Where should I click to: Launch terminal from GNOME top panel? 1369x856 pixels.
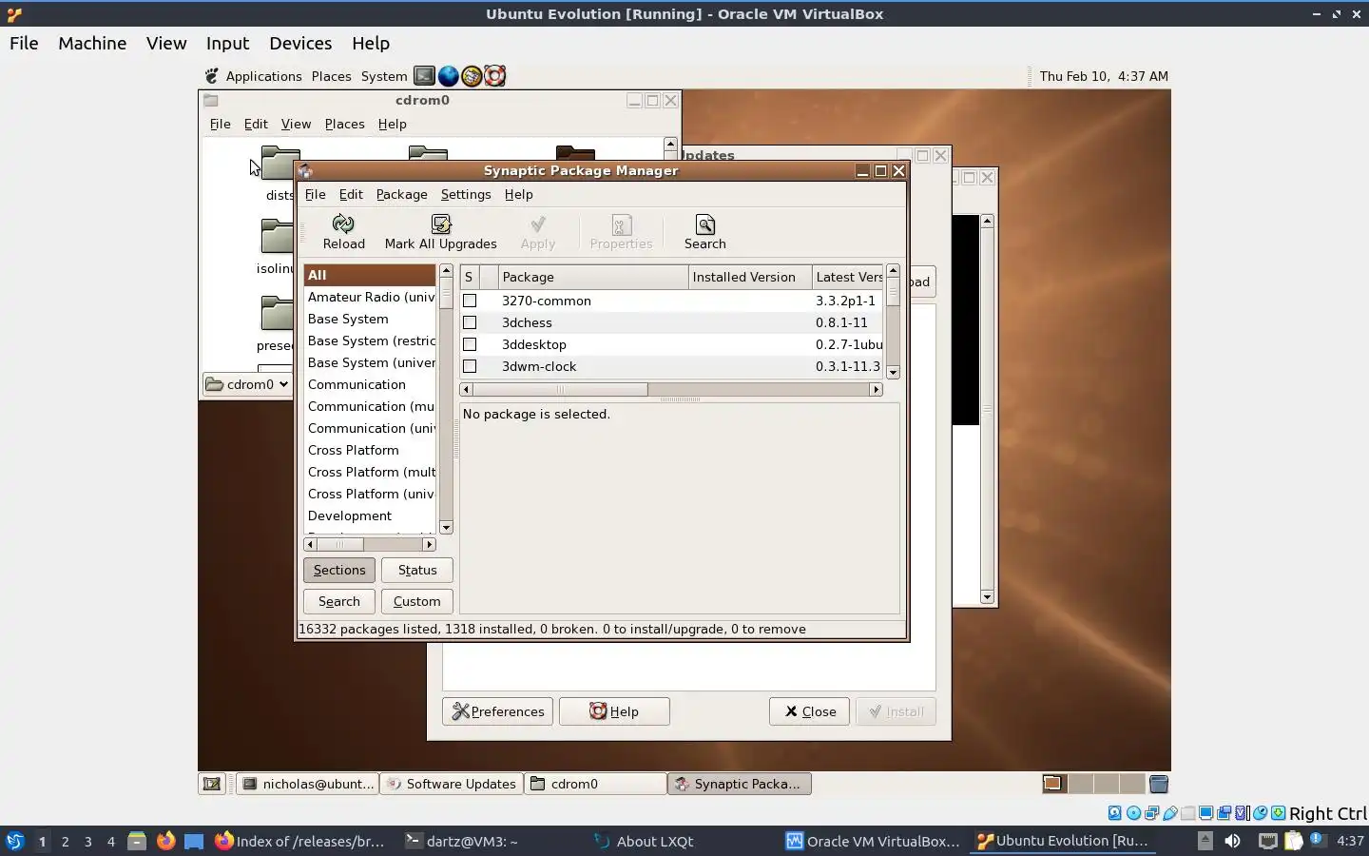pos(424,76)
